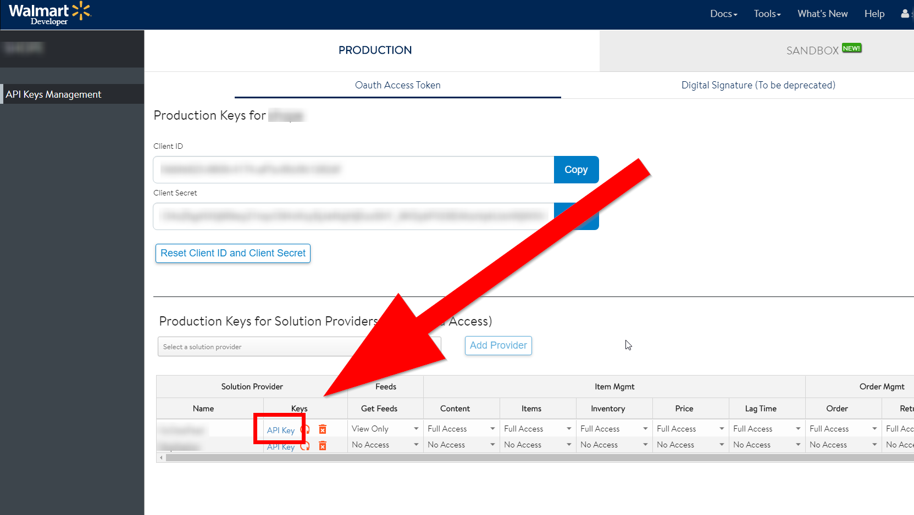
Task: Click the trash icon on the second provider row
Action: pyautogui.click(x=323, y=446)
